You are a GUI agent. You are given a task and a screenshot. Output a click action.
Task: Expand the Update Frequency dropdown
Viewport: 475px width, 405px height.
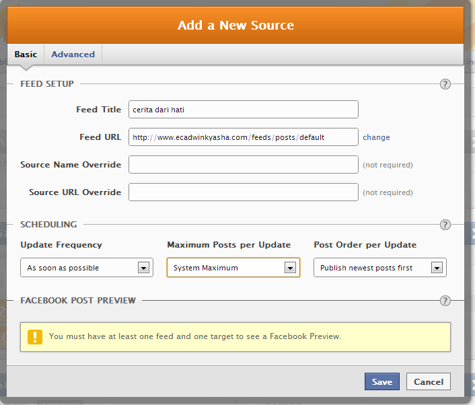coord(87,268)
